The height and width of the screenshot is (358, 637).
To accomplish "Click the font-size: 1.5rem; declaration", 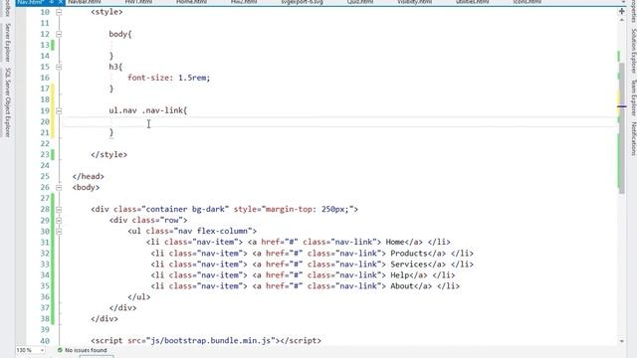I will pos(168,78).
